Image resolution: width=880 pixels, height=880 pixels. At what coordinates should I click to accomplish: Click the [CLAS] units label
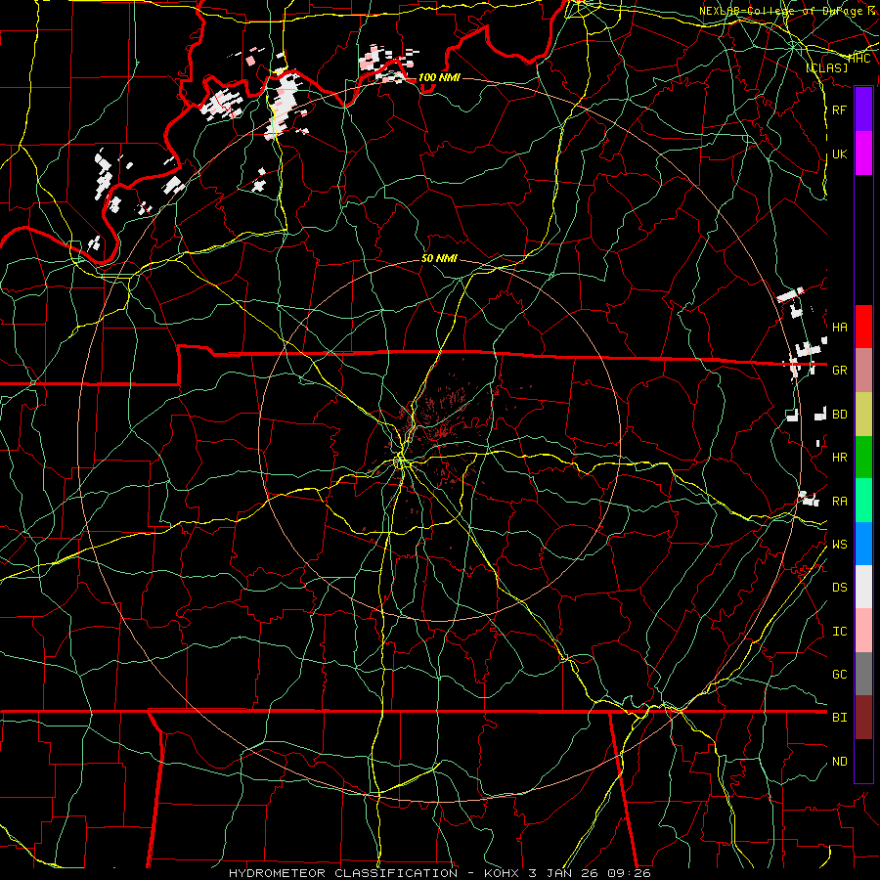(826, 67)
